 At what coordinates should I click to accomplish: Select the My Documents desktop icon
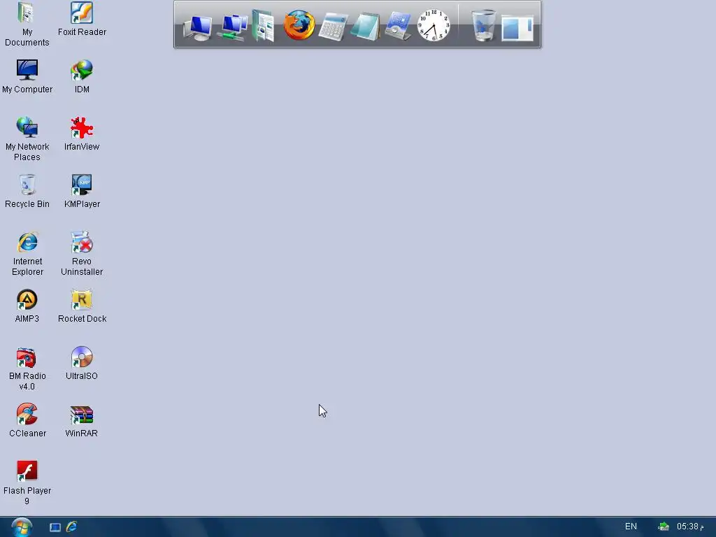27,24
